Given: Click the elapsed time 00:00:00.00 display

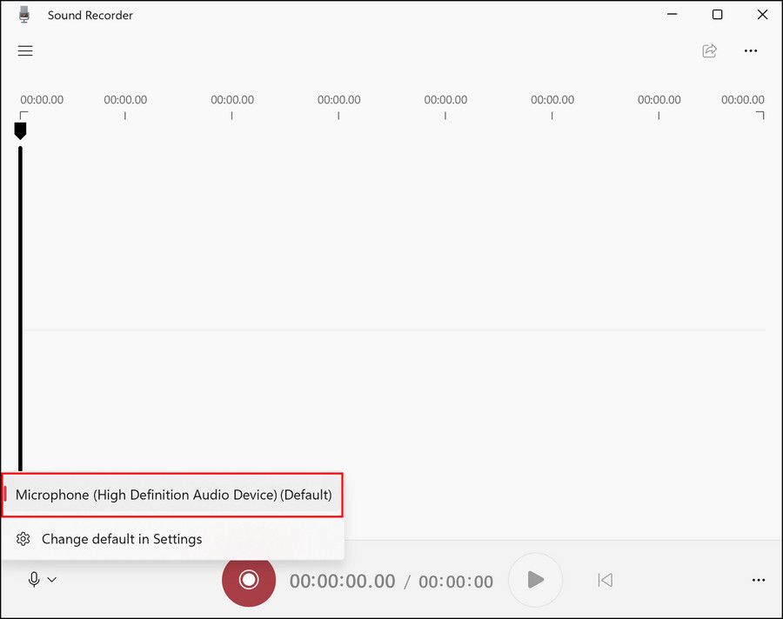Looking at the screenshot, I should 342,581.
